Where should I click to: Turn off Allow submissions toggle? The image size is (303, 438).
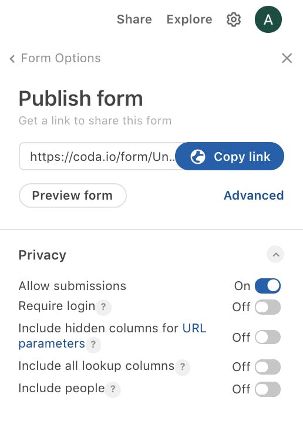268,286
